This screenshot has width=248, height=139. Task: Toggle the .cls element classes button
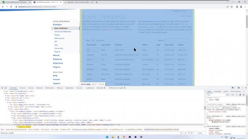coord(232,95)
